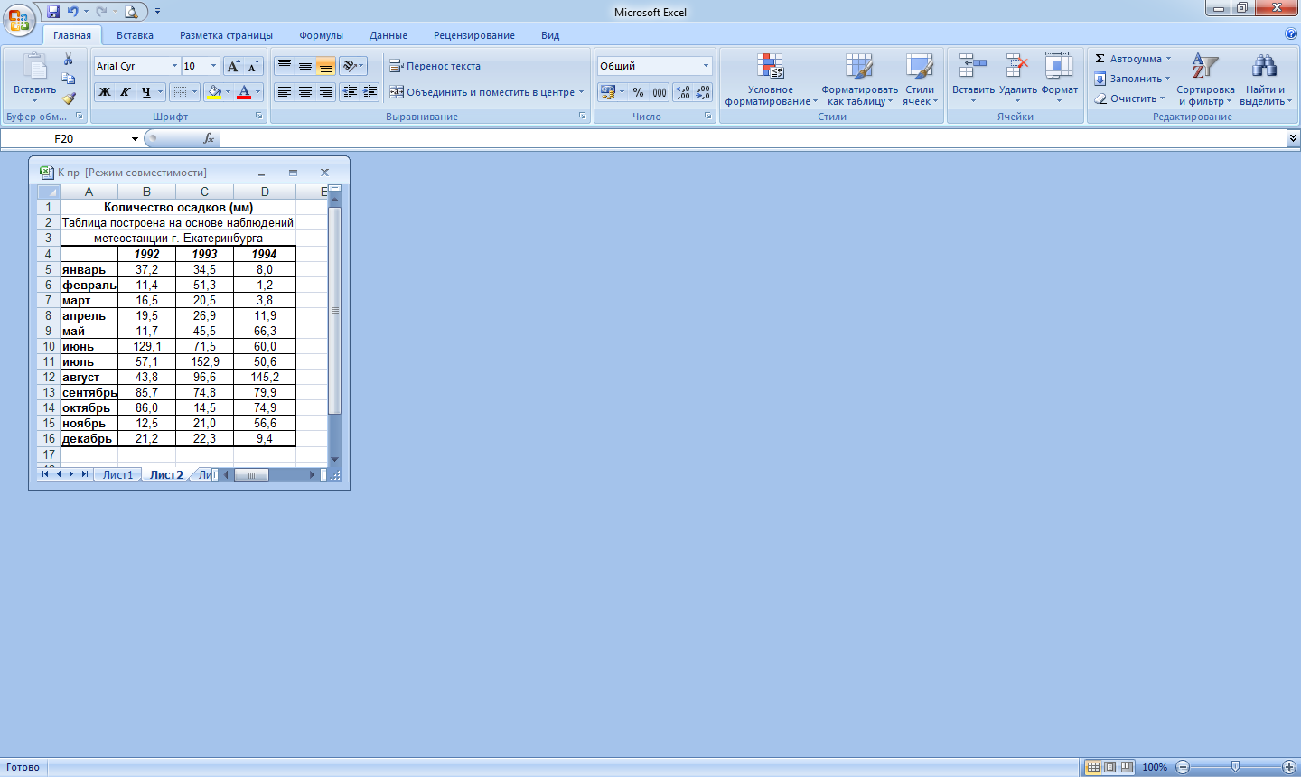Click Decrease Decimal icon
The image size is (1301, 777).
[x=703, y=92]
